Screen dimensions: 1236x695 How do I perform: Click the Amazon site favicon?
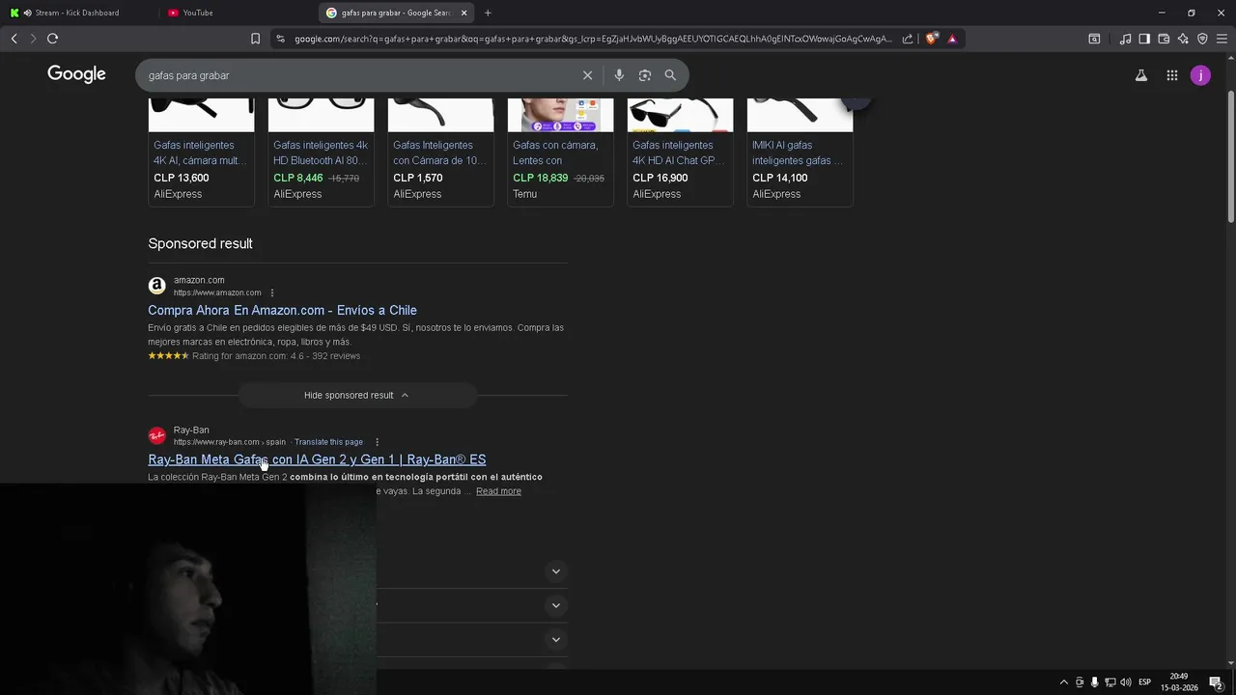tap(156, 286)
